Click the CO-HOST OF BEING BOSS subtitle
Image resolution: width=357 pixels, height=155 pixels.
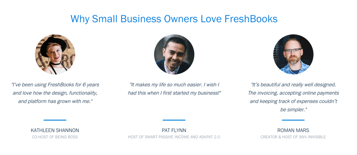tap(55, 137)
